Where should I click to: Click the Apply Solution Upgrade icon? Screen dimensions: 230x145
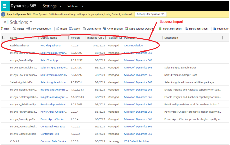pos(127,29)
